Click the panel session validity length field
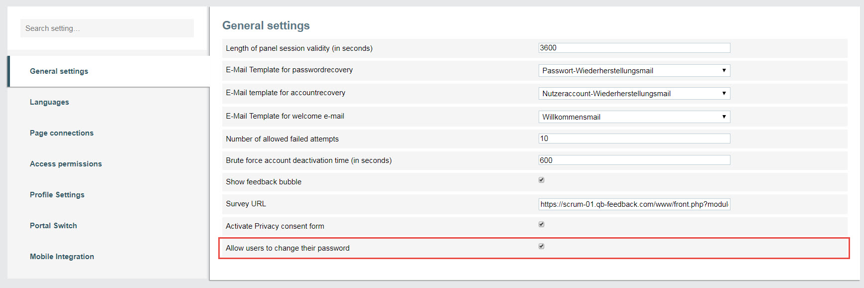Image resolution: width=864 pixels, height=288 pixels. (x=634, y=48)
